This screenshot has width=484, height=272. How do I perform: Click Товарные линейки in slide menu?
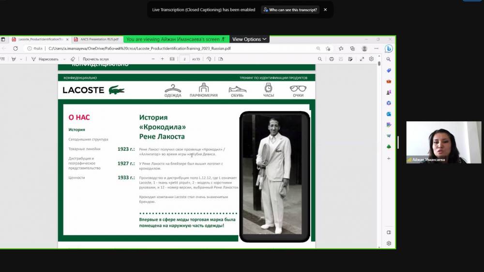coord(84,149)
